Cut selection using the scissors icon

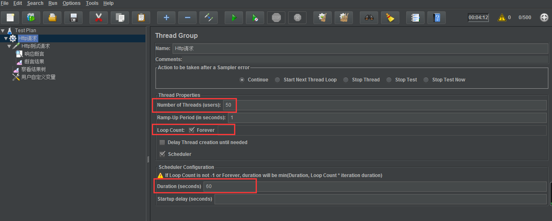(x=99, y=18)
